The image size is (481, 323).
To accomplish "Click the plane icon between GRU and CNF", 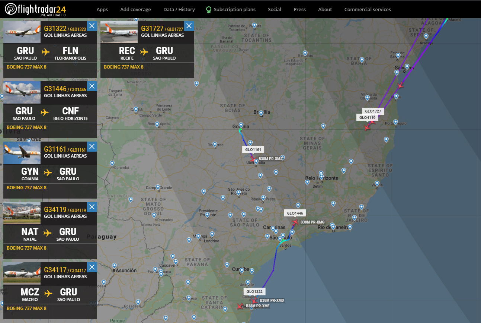I will point(45,112).
